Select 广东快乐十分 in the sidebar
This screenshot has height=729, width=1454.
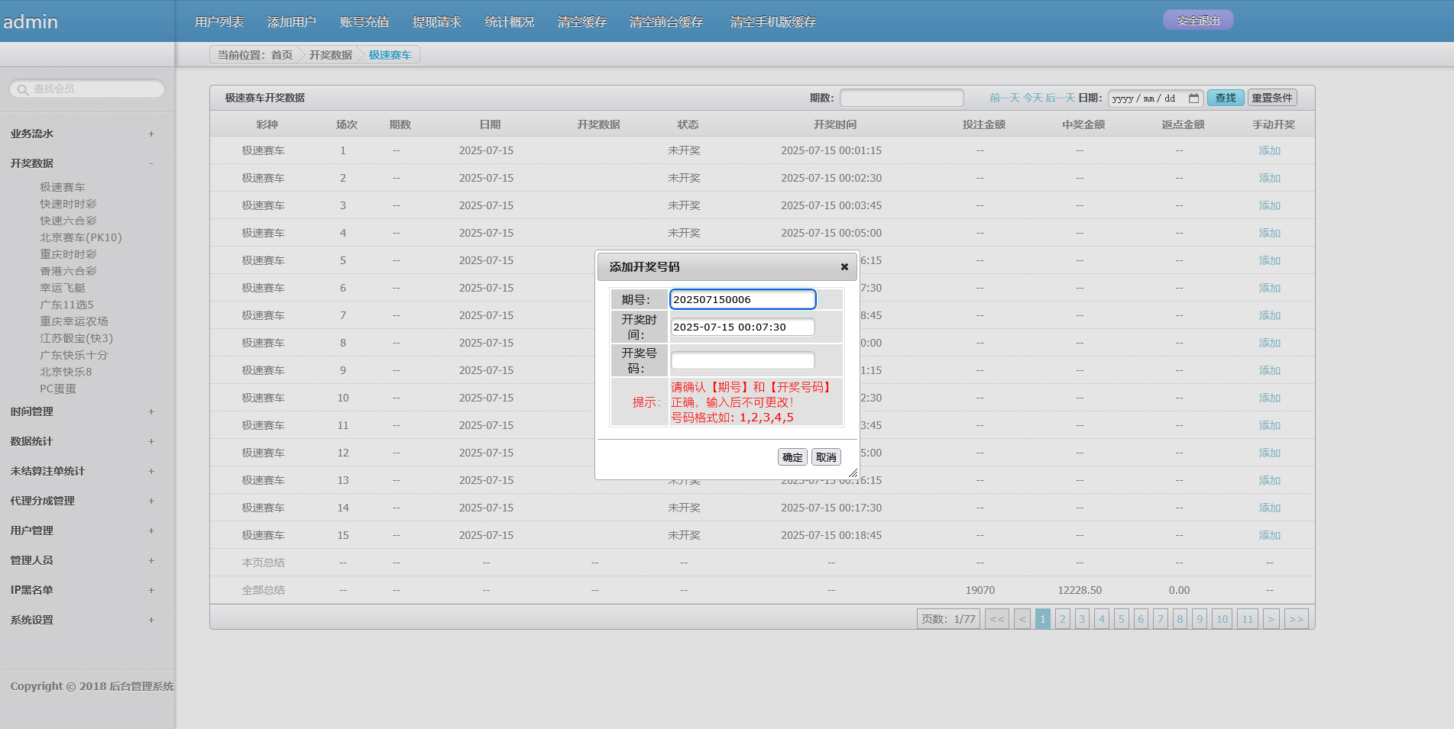coord(74,355)
